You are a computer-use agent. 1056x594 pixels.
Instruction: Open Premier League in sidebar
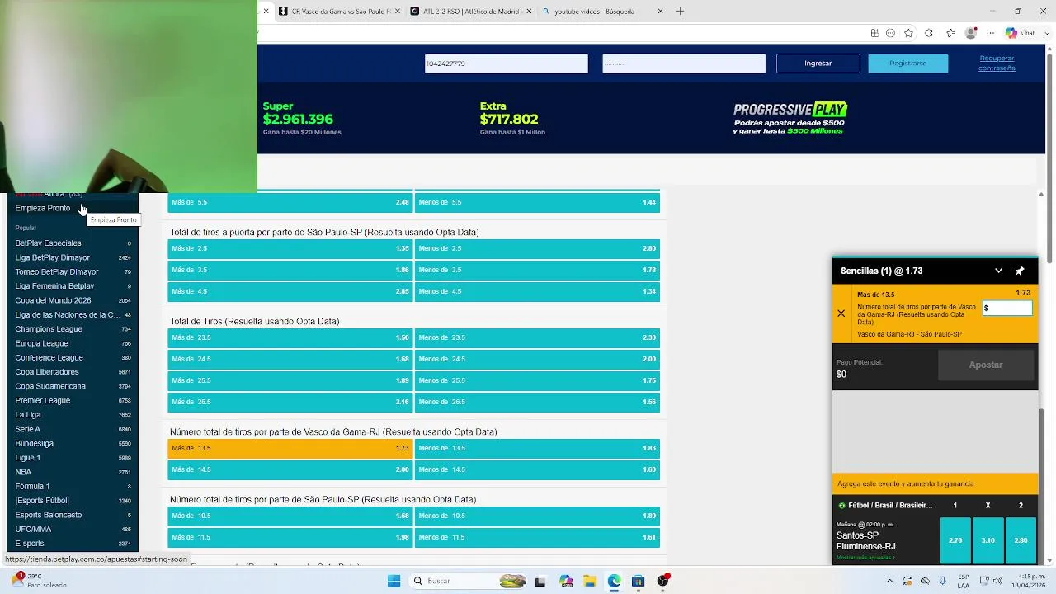43,400
